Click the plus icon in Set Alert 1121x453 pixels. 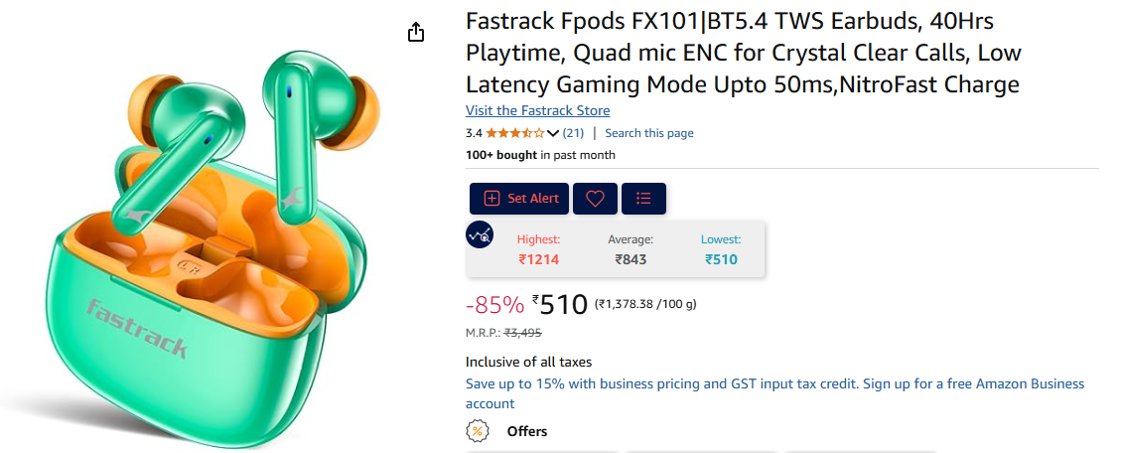point(491,199)
